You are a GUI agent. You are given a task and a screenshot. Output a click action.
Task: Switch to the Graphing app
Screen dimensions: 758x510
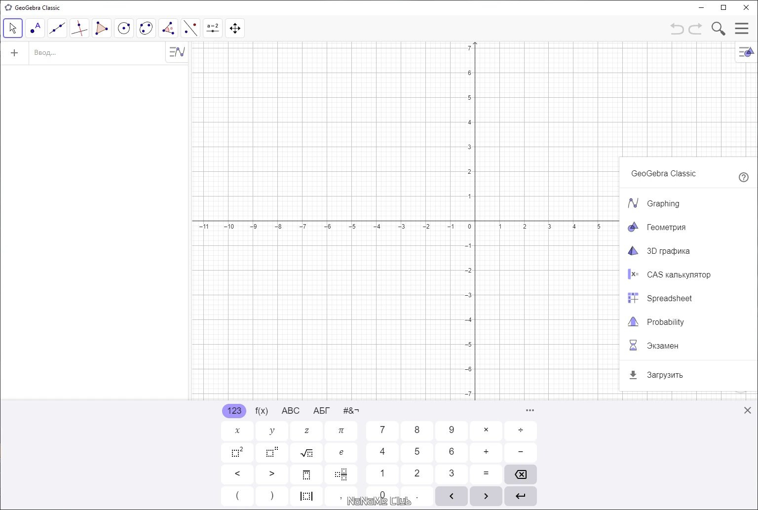(688, 203)
